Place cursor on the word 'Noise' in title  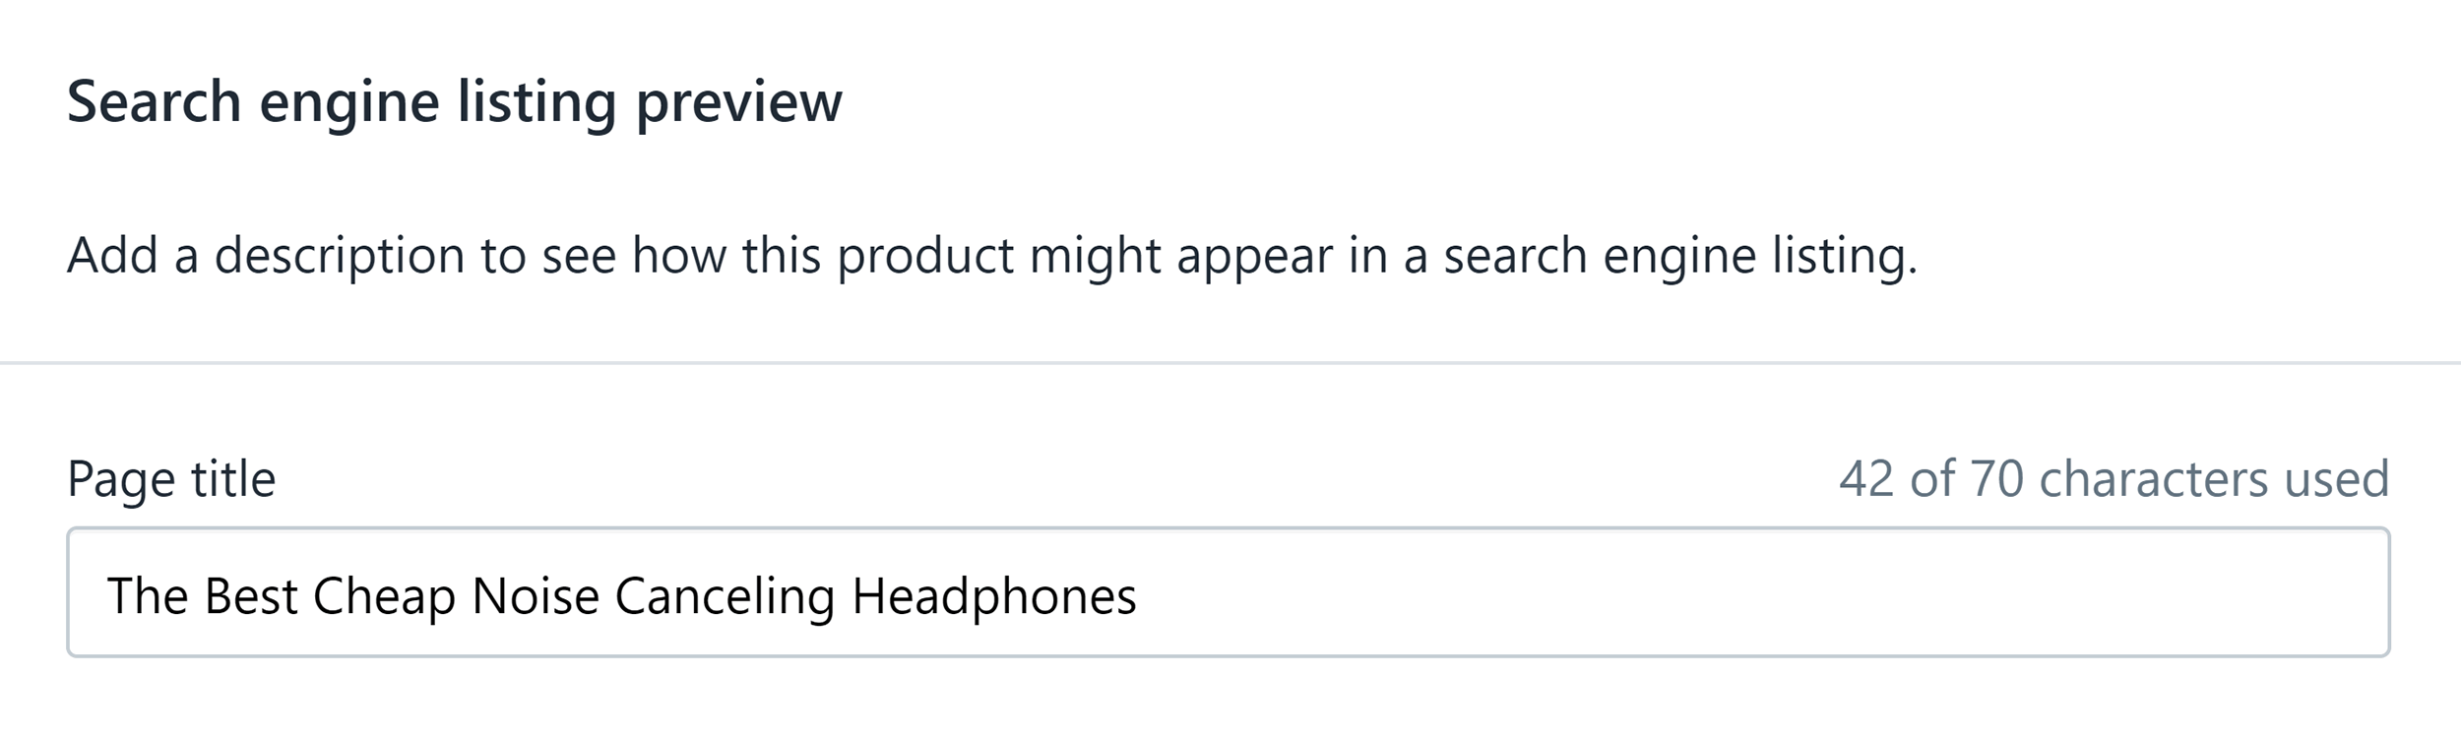pyautogui.click(x=536, y=596)
